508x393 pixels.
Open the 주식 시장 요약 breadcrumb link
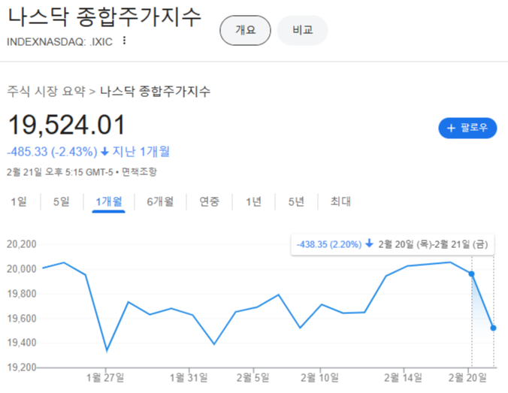tap(46, 92)
